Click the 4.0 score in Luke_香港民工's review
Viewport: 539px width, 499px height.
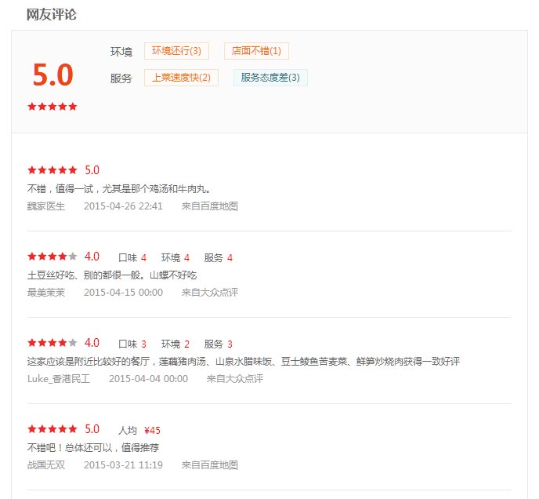coord(92,343)
